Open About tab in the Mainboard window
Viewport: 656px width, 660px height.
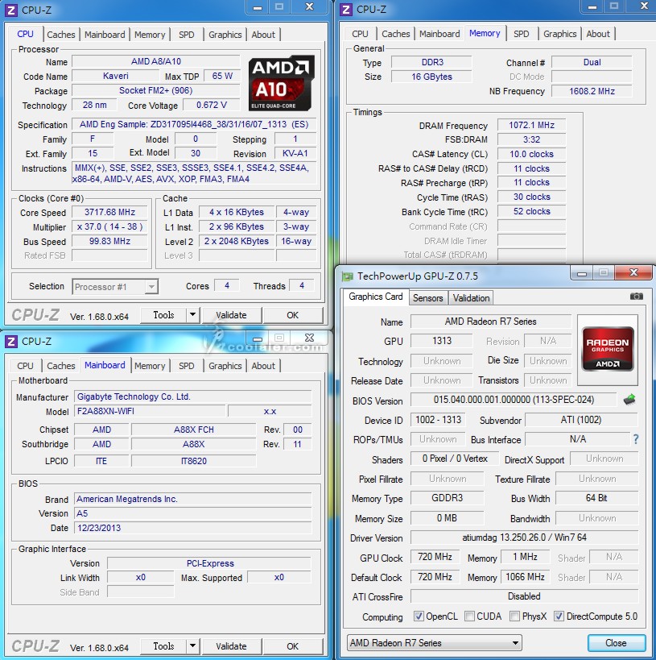click(x=263, y=366)
